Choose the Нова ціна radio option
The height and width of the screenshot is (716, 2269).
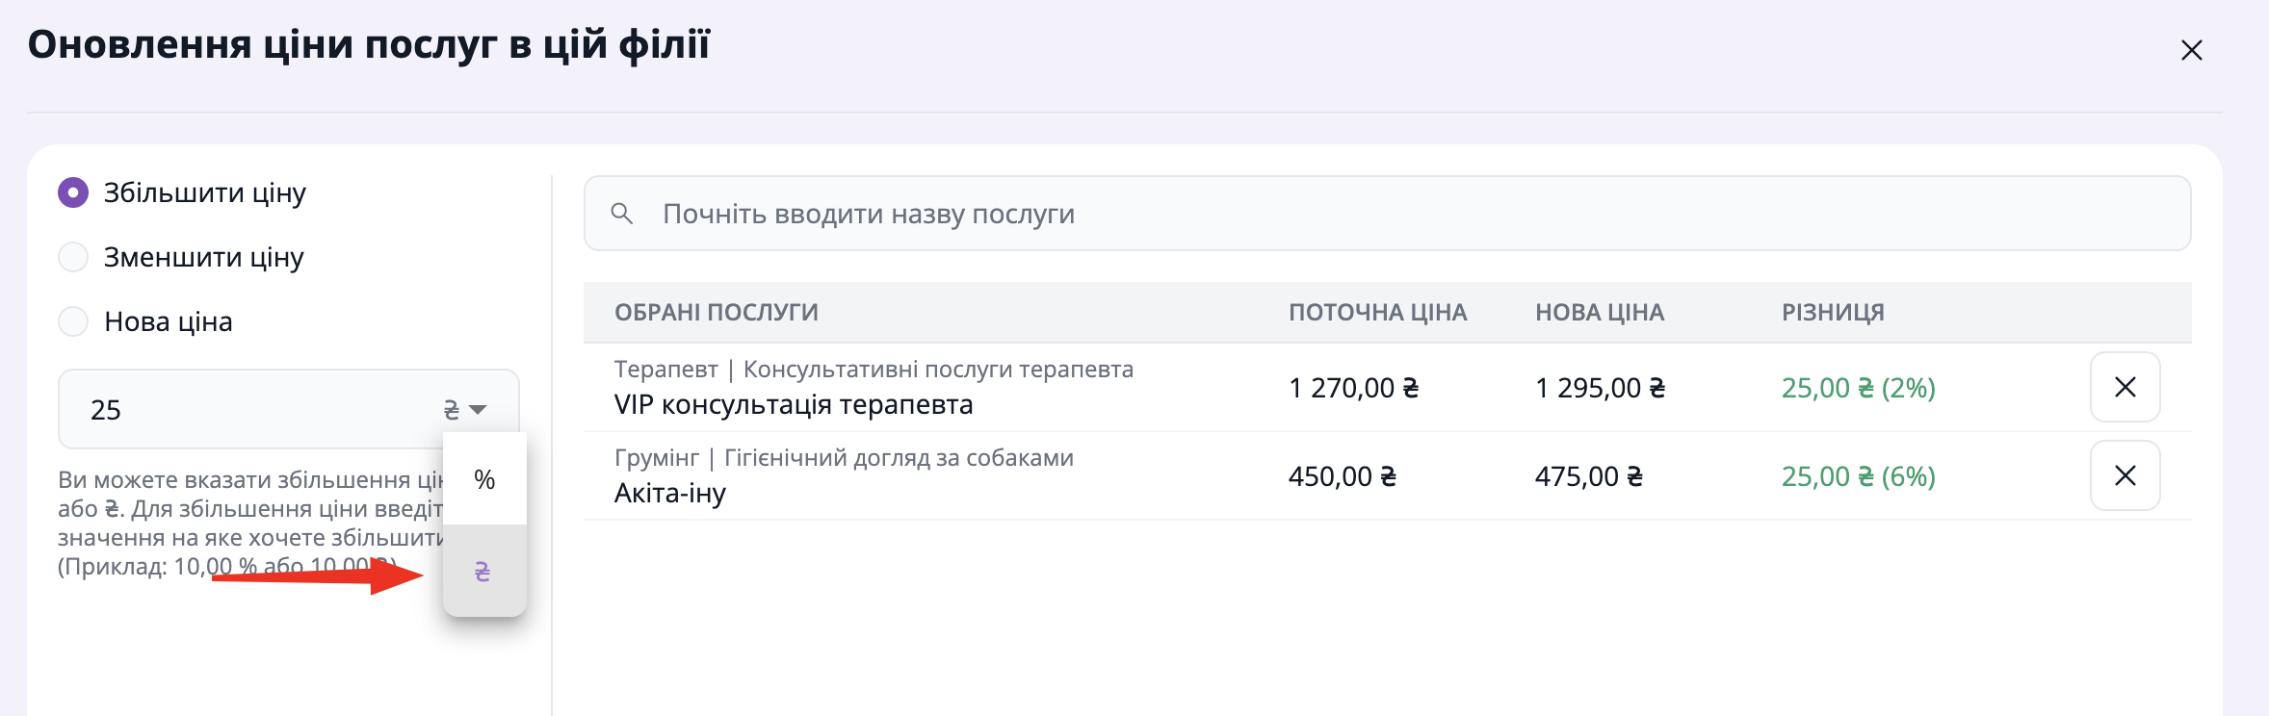click(x=73, y=321)
